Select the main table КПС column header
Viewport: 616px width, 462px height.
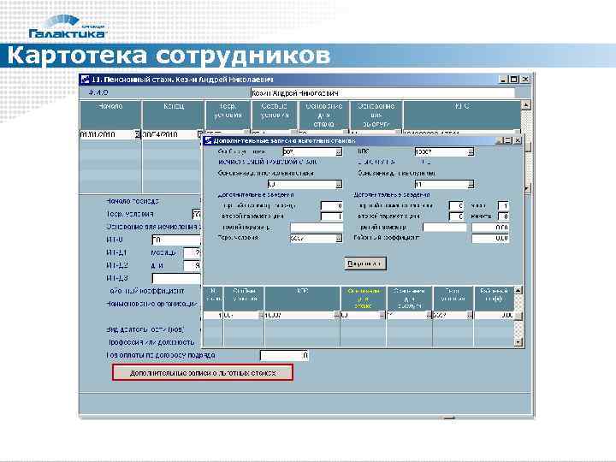[x=462, y=115]
